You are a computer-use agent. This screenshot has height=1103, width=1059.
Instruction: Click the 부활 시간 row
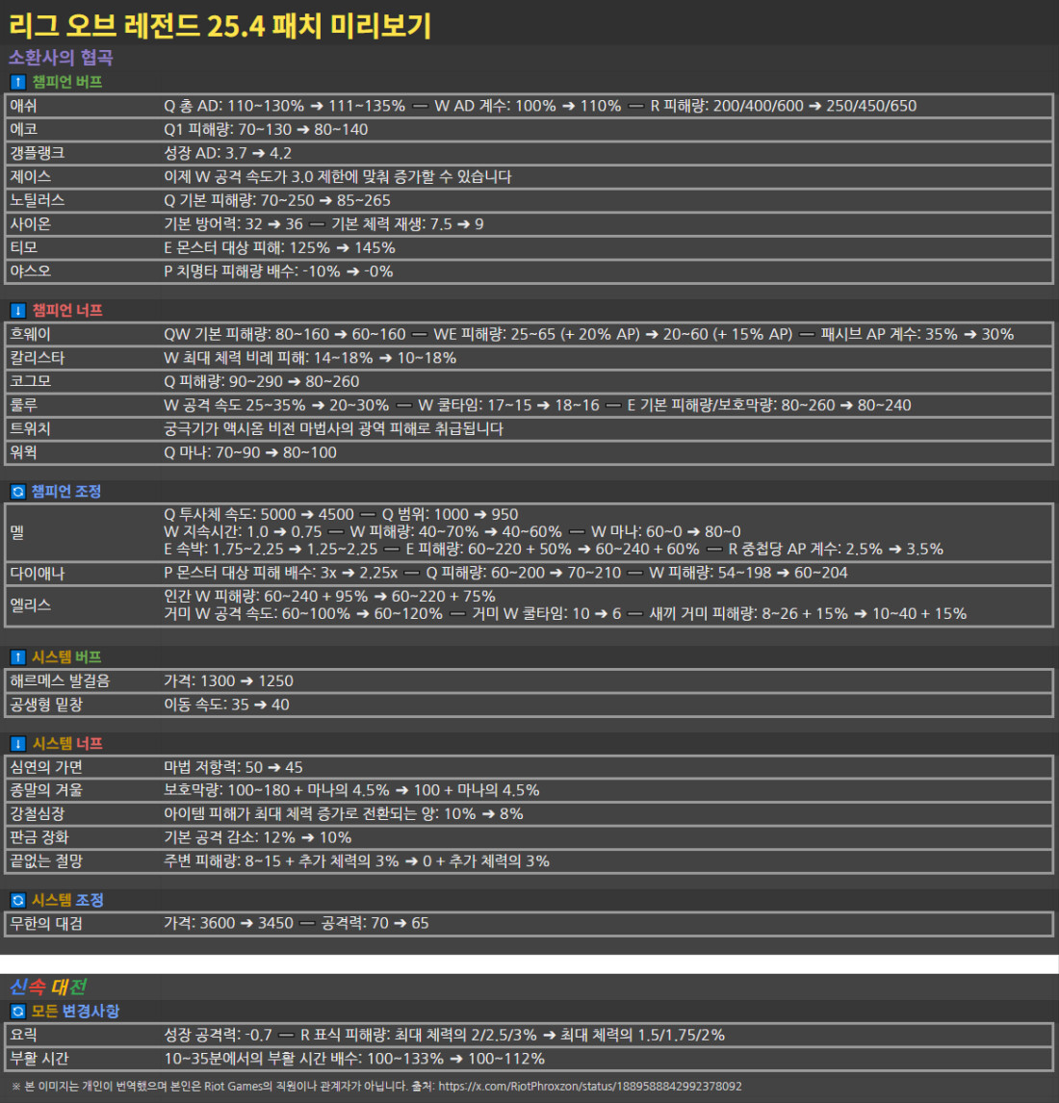pyautogui.click(x=529, y=1059)
